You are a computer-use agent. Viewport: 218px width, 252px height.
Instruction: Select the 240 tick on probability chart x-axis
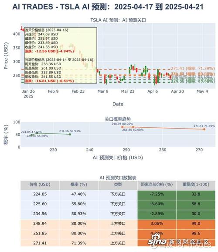90,150
